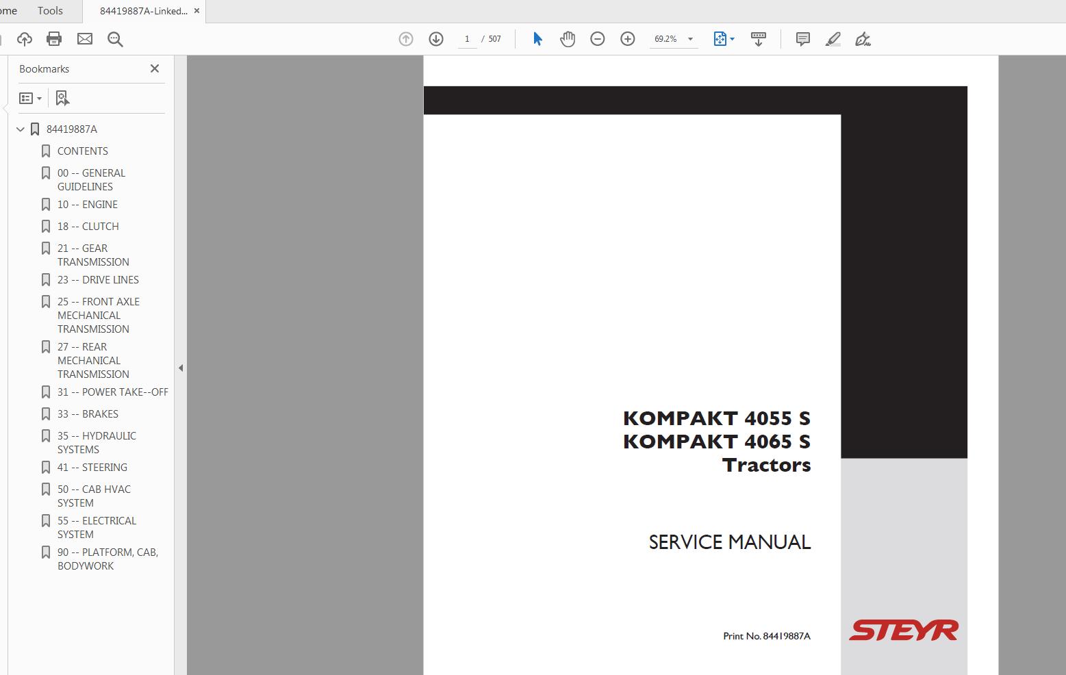The image size is (1066, 675).
Task: Open 50 -- CAB HVAC SYSTEM bookmark
Action: [94, 496]
